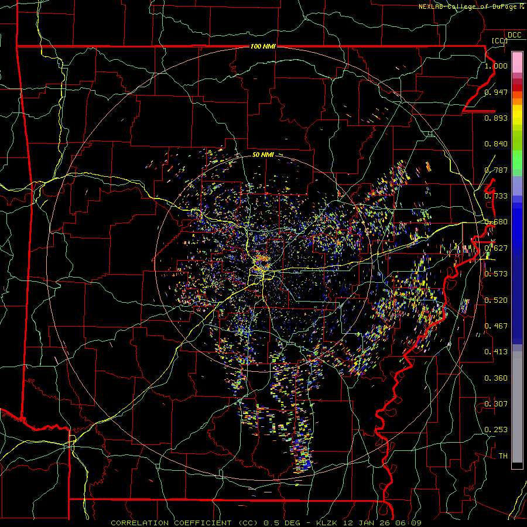Click the 0.520 legend value
The height and width of the screenshot is (527, 527).
[496, 300]
